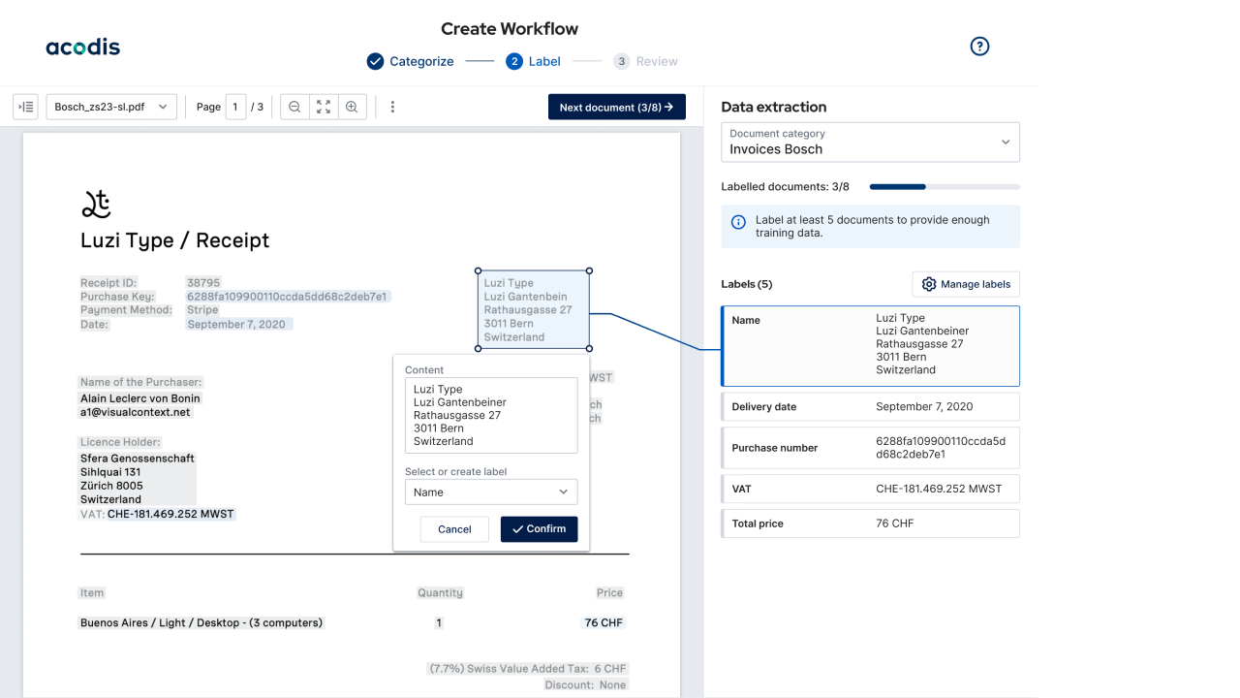Go to the Categorize step
This screenshot has height=698, width=1240.
(410, 61)
